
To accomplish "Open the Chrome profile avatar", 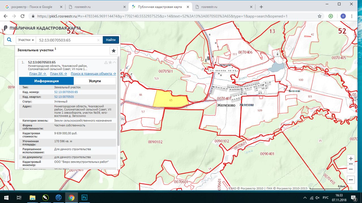I will tap(343, 16).
